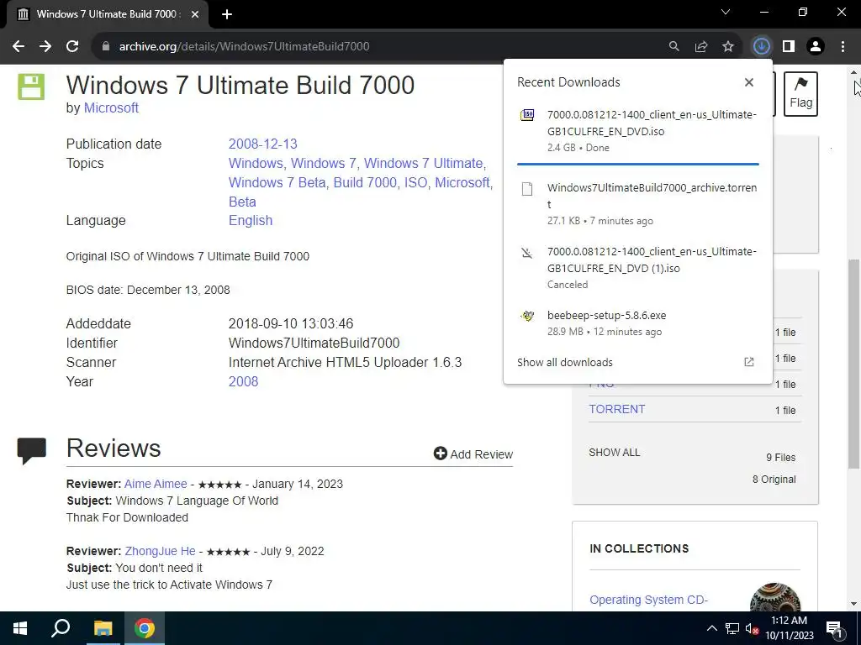Screen dimensions: 861x645
Task: Open the 2008 year link
Action: coord(243,382)
